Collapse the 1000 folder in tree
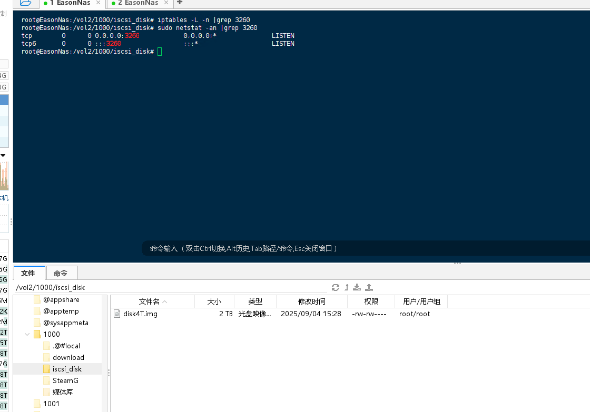The height and width of the screenshot is (412, 590). coord(27,334)
